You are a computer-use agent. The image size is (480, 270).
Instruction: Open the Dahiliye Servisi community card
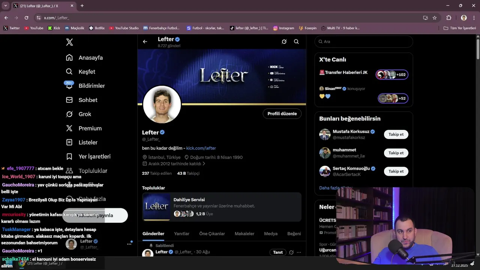tap(222, 207)
